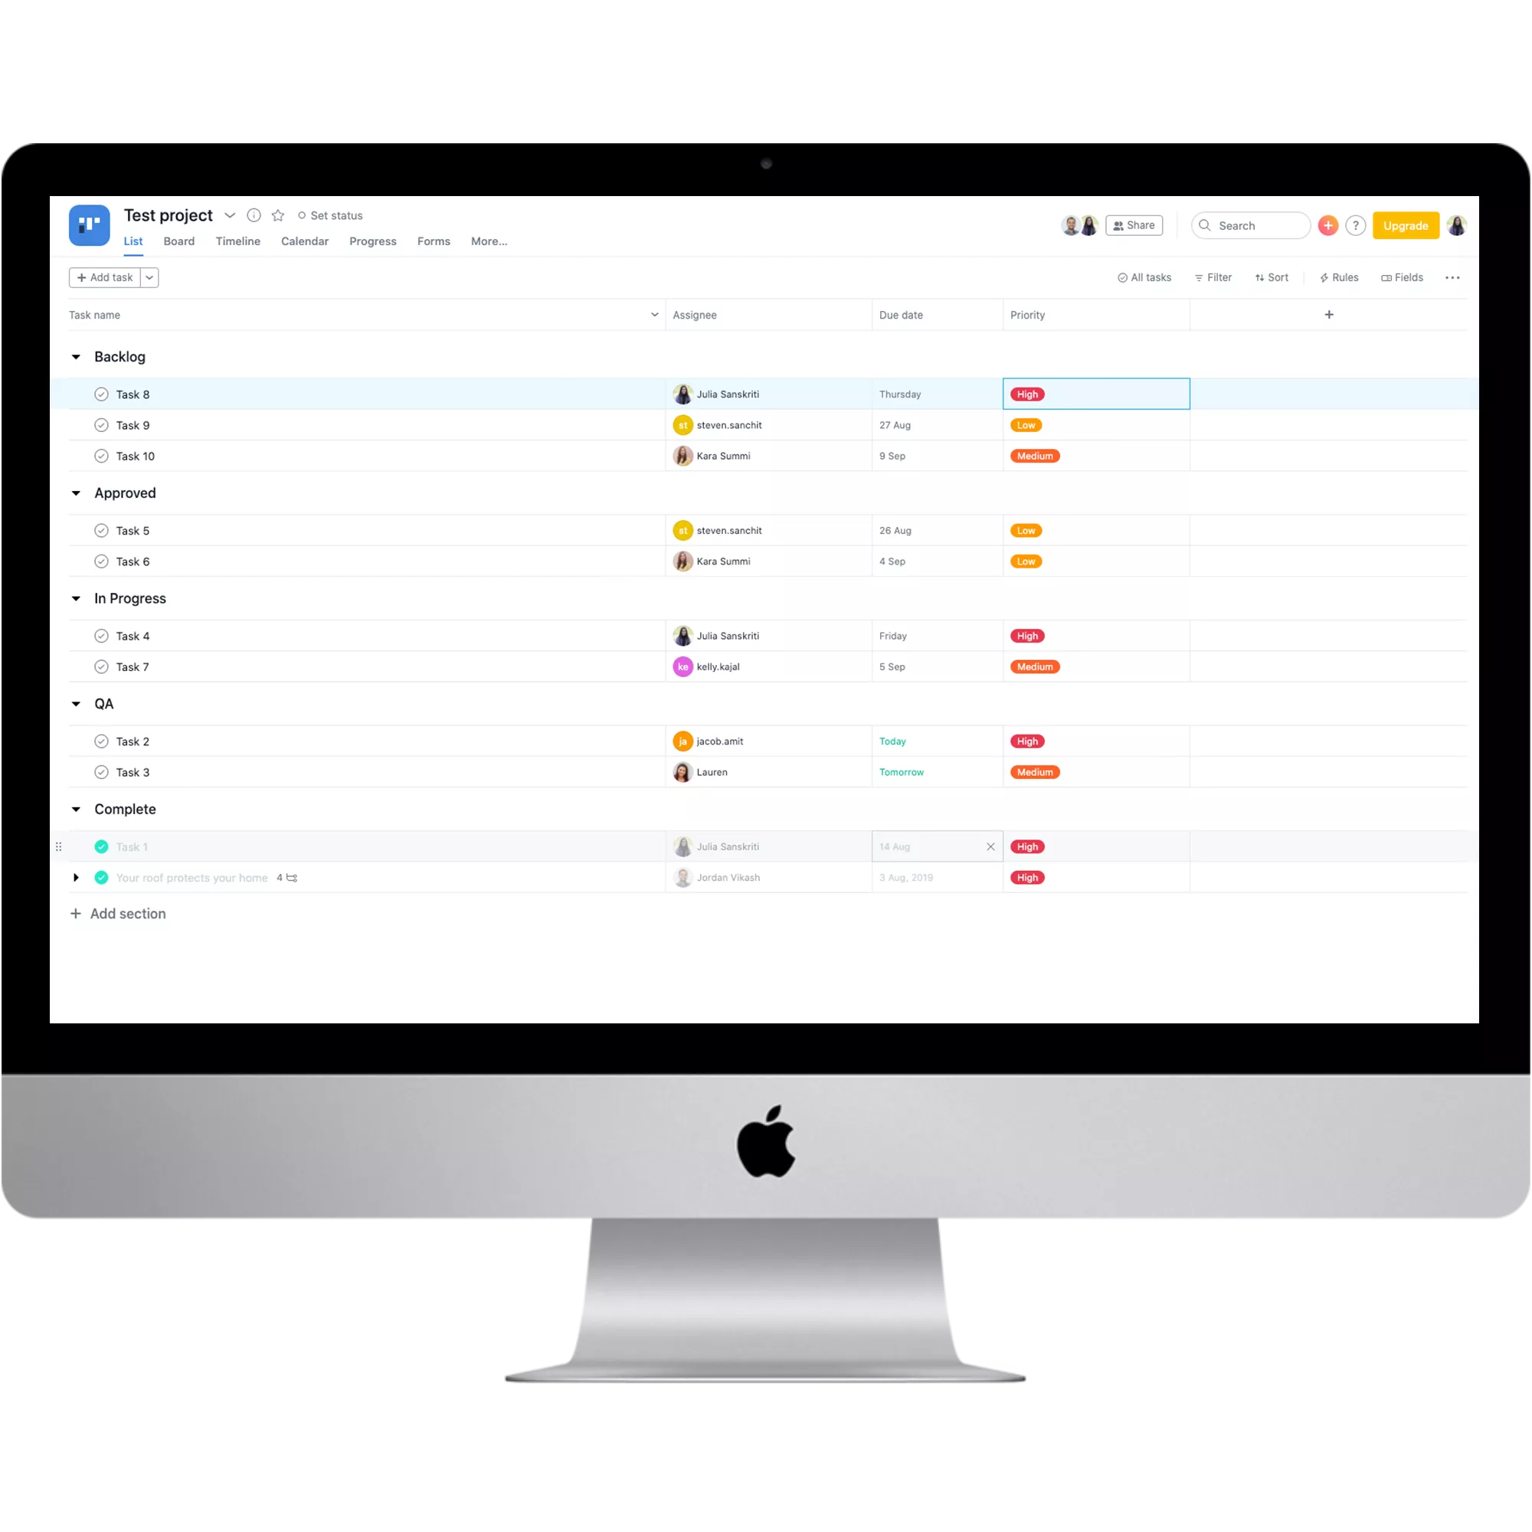Click the Upgrade button
The height and width of the screenshot is (1532, 1532).
coord(1406,224)
